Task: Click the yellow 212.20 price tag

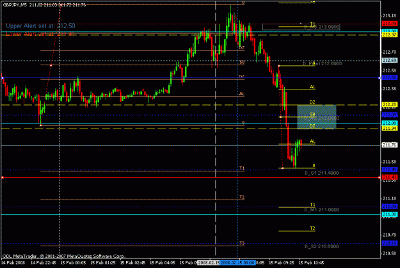Action: click(389, 104)
